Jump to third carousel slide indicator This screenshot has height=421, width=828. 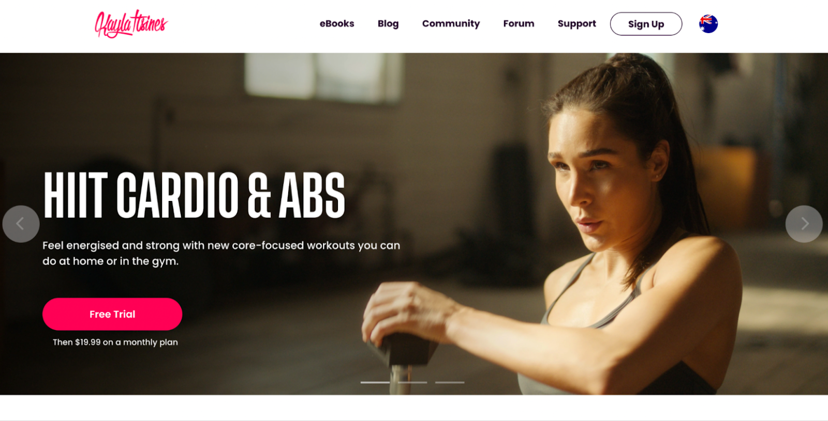coord(450,382)
